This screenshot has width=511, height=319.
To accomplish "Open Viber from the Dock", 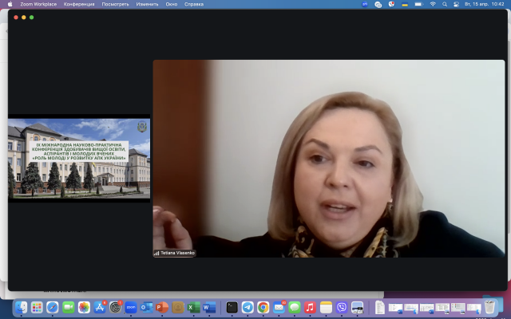I will (342, 307).
